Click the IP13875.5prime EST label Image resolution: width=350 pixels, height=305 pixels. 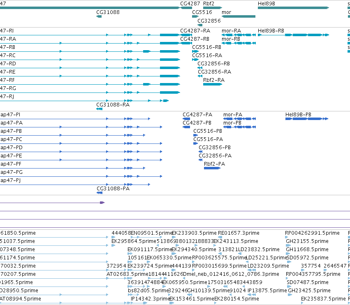(267, 291)
